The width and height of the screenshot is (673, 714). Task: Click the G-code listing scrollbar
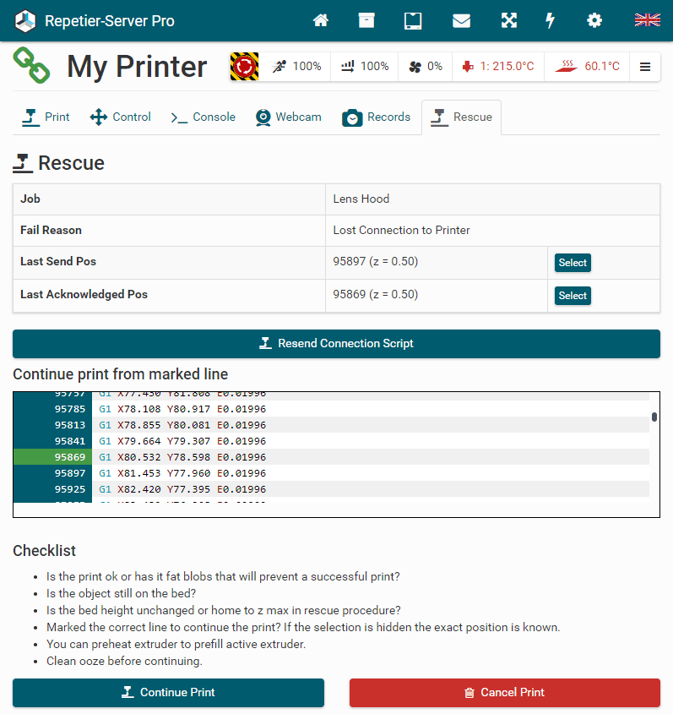tap(654, 417)
